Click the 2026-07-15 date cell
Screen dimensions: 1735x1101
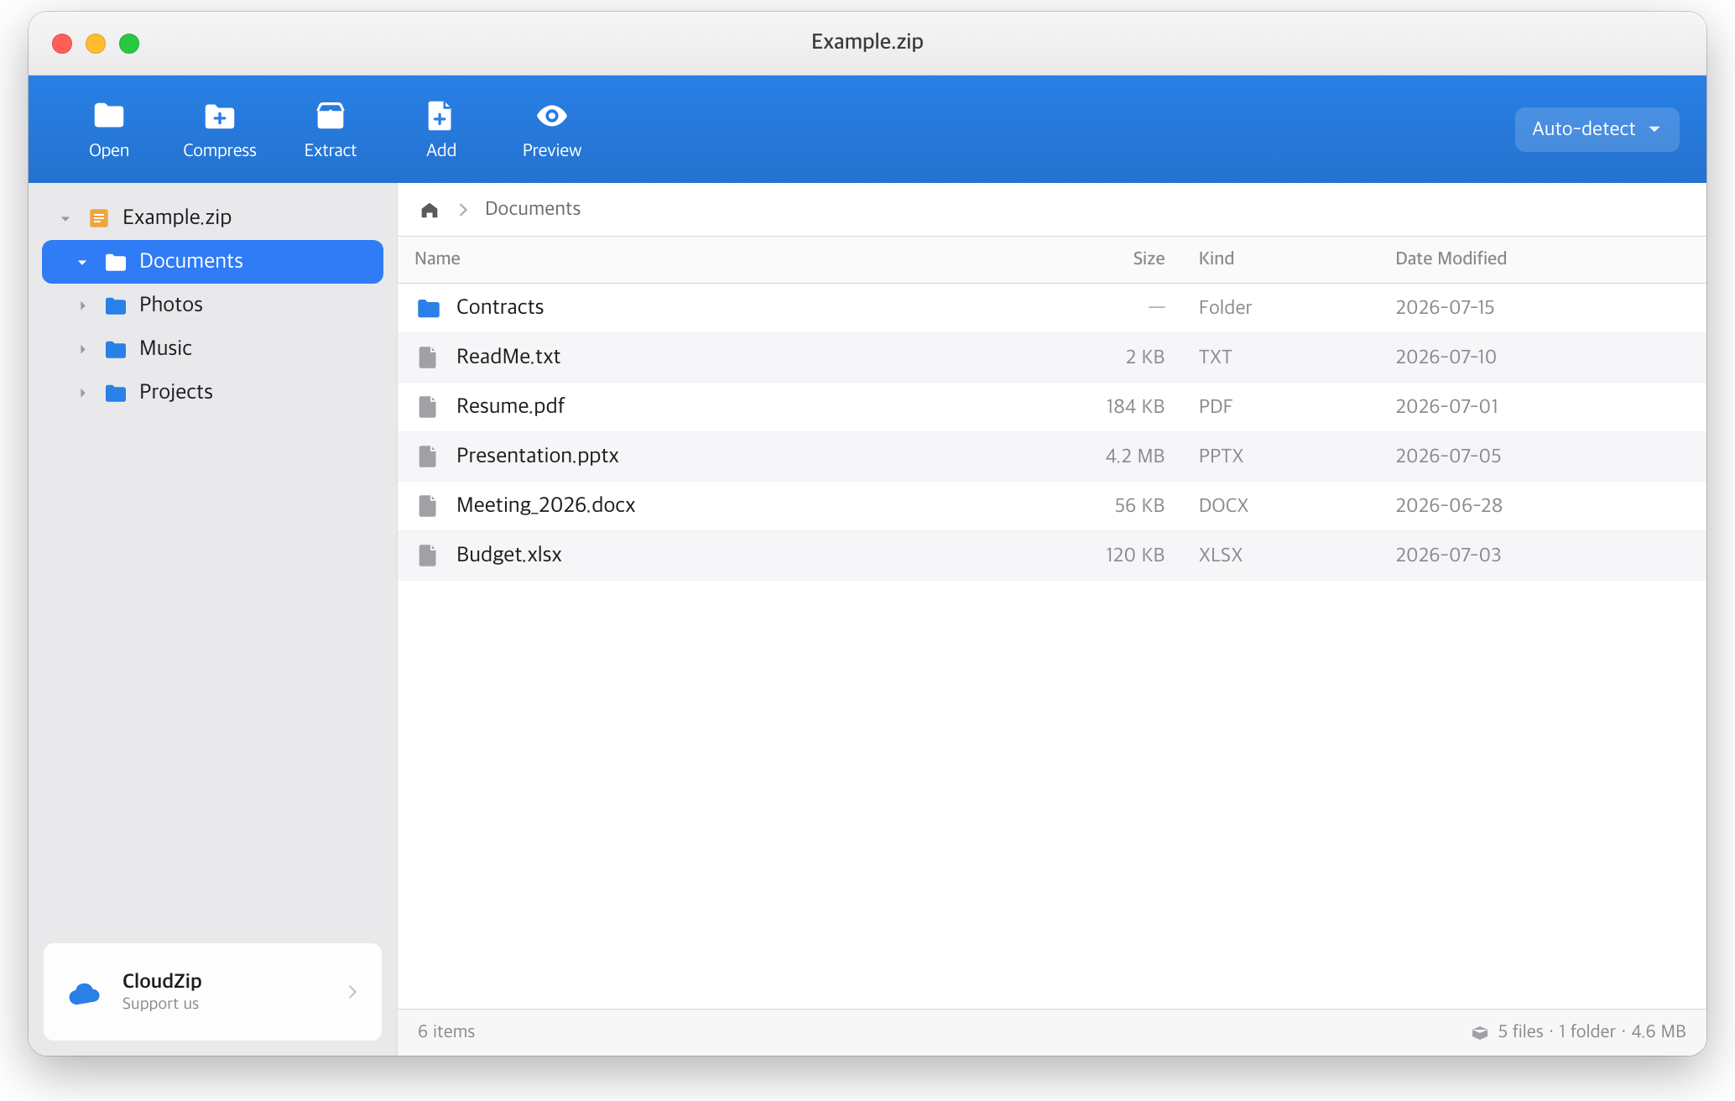pyautogui.click(x=1445, y=307)
